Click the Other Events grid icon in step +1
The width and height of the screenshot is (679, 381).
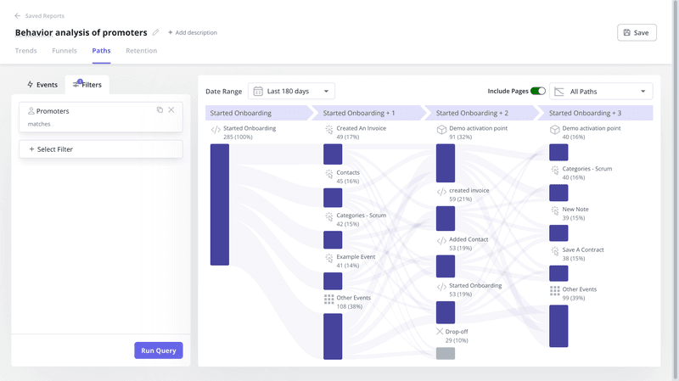pyautogui.click(x=328, y=300)
